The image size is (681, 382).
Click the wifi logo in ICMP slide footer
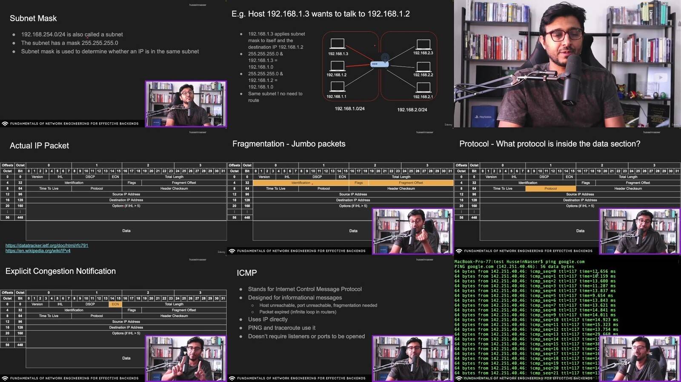tap(232, 378)
